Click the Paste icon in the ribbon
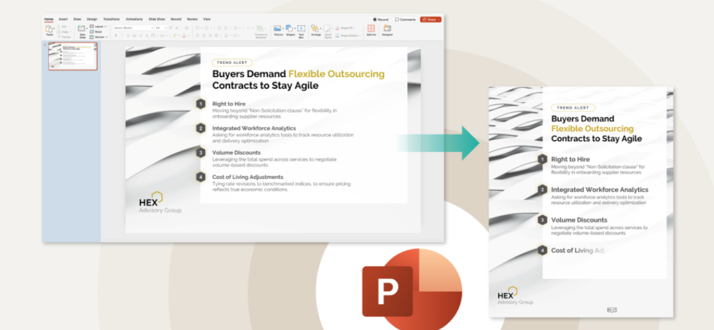The image size is (714, 330). coord(49,29)
